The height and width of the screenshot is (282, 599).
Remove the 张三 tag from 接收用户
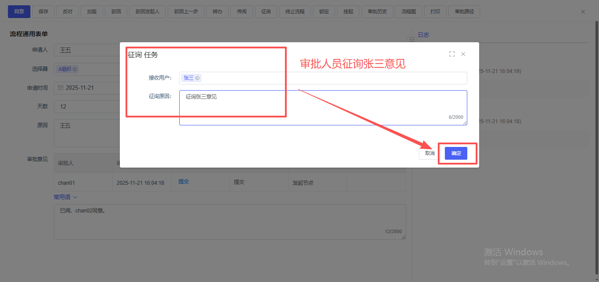[x=198, y=78]
